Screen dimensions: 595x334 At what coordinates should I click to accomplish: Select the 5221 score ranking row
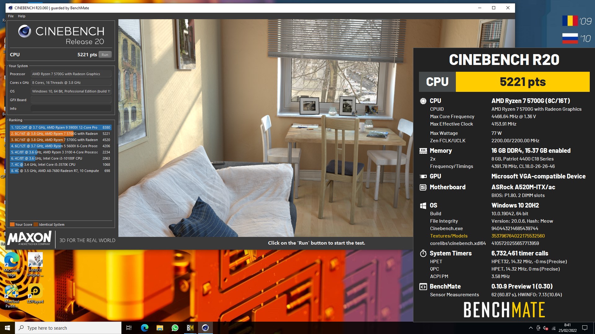click(x=60, y=134)
